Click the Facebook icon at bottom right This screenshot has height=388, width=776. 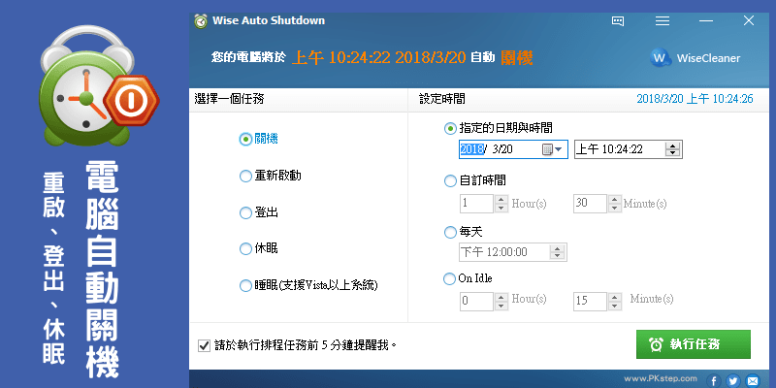tap(714, 380)
